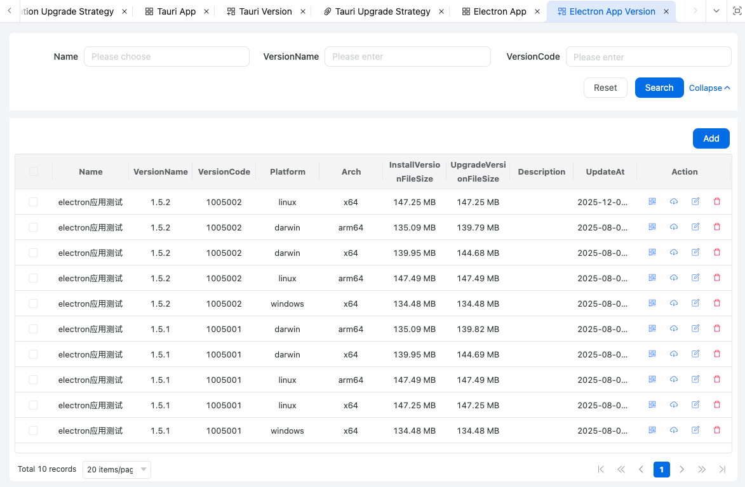Focus the VersionCode input field
745x487 pixels.
[648, 57]
